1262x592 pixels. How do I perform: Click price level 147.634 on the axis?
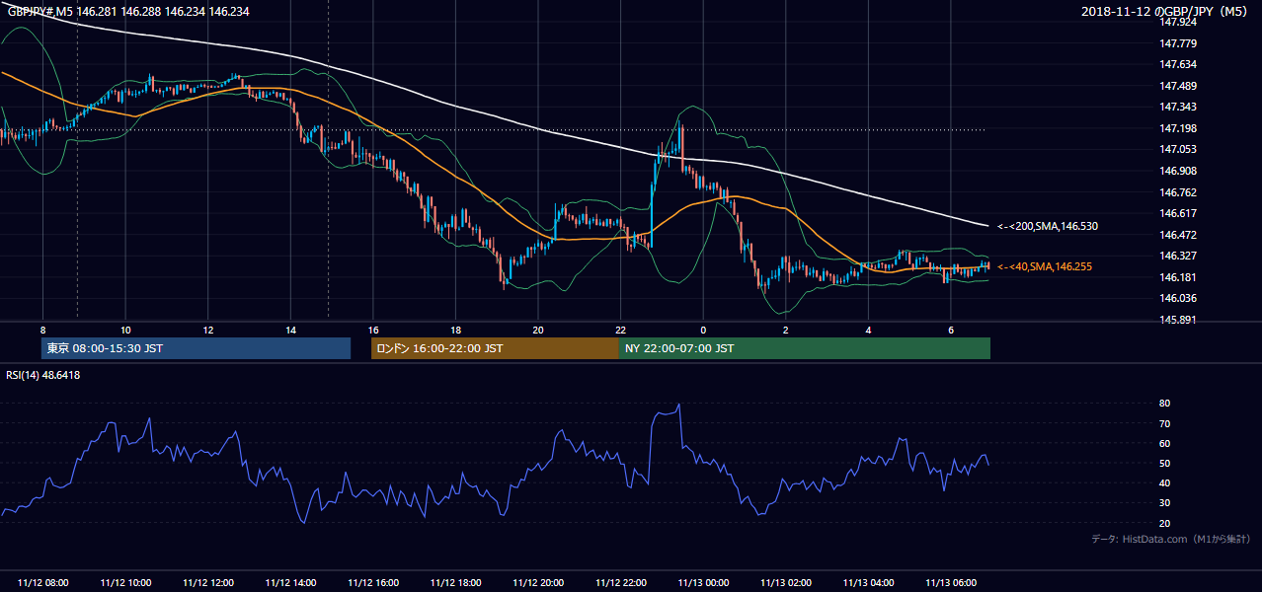click(1179, 64)
